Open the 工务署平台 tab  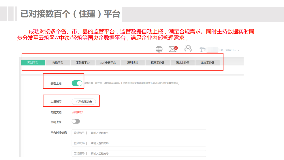[83, 63]
